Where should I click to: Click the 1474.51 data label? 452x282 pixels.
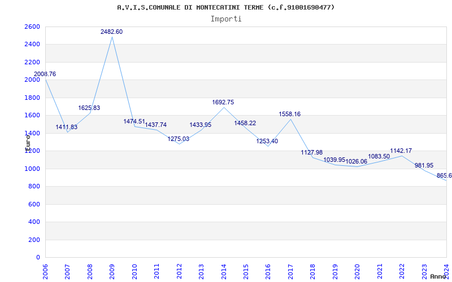click(134, 121)
